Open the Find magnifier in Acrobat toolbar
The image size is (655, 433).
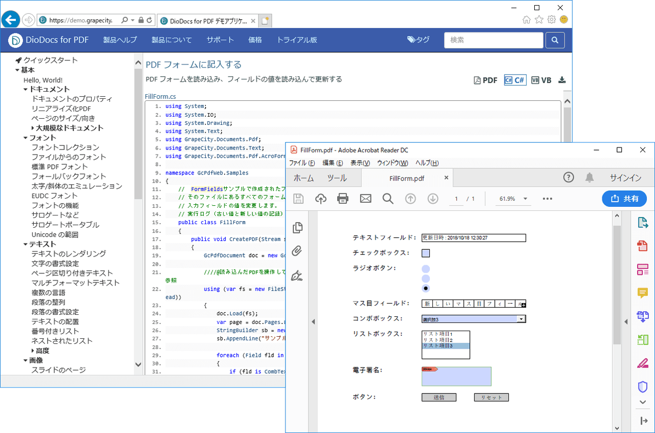click(388, 199)
